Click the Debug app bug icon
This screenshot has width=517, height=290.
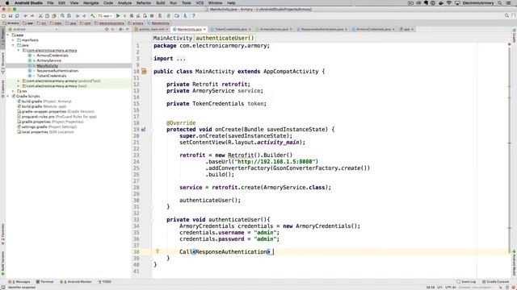click(x=132, y=16)
